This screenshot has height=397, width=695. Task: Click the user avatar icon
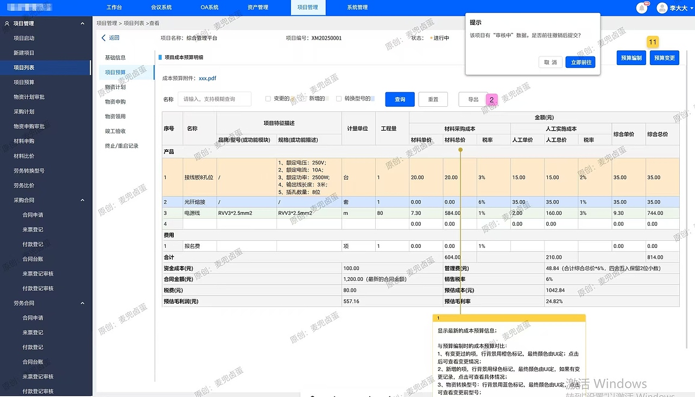click(x=661, y=7)
